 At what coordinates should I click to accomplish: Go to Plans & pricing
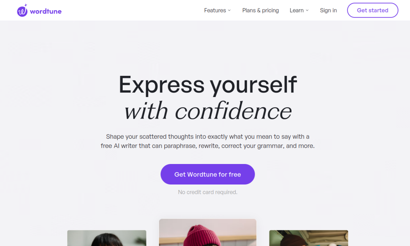point(260,10)
